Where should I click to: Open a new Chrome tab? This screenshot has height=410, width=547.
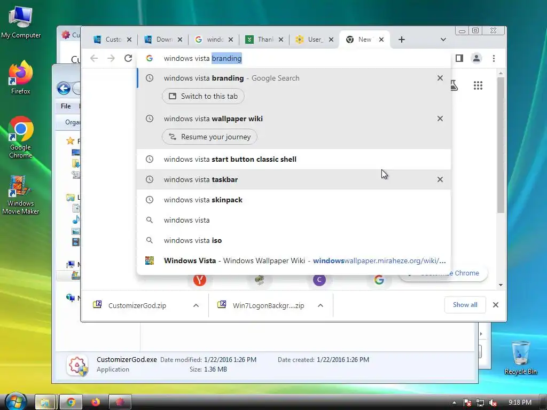(402, 40)
